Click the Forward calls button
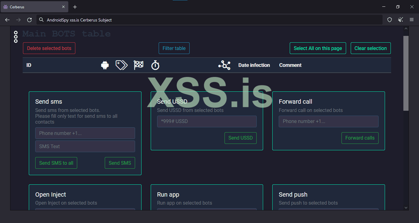Screen dimensions: 419x223 [x=360, y=138]
